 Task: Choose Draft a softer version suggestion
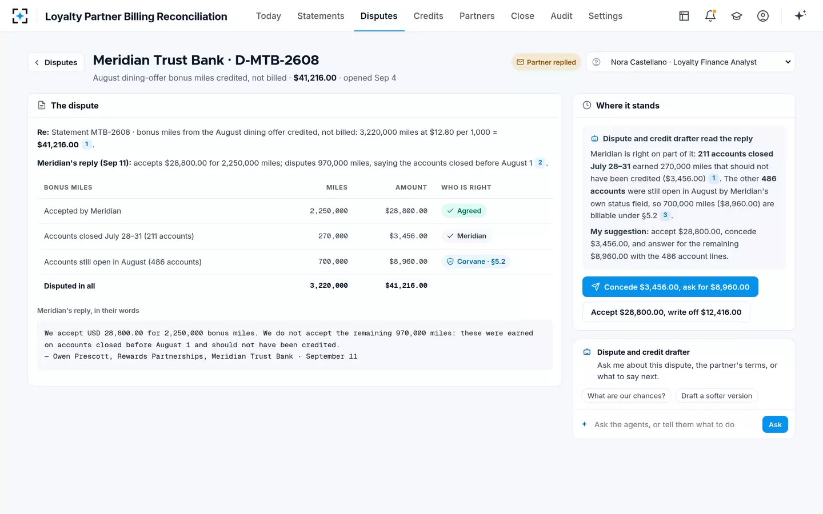click(717, 396)
